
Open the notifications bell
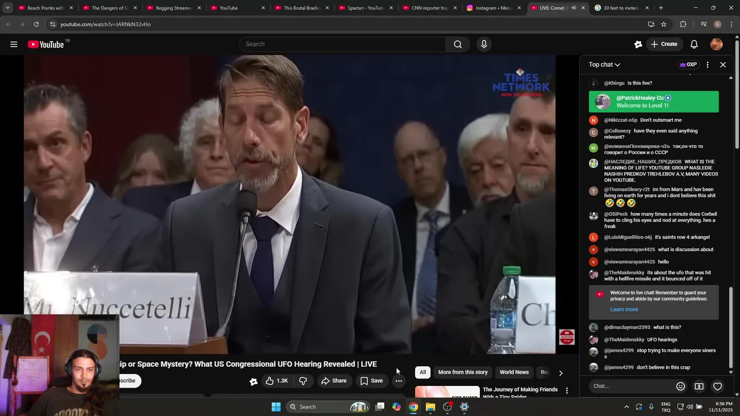[x=694, y=44]
